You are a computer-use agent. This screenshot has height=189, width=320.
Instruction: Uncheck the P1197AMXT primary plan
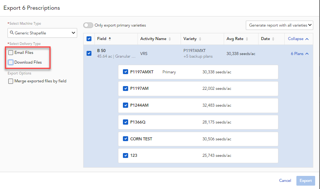pos(126,72)
